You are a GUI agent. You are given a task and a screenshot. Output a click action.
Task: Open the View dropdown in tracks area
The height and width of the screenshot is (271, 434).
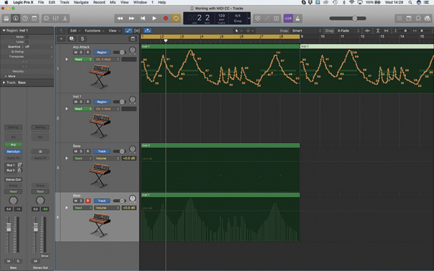[115, 31]
